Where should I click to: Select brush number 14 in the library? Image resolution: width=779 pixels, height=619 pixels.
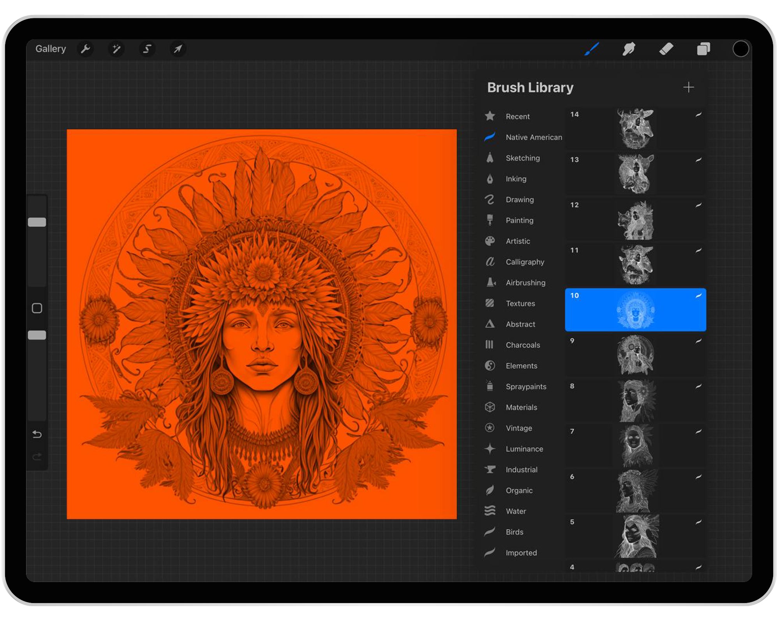(x=634, y=128)
